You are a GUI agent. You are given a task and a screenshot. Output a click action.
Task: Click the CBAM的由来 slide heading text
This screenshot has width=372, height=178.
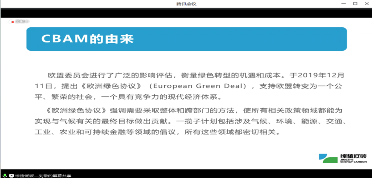pyautogui.click(x=87, y=39)
